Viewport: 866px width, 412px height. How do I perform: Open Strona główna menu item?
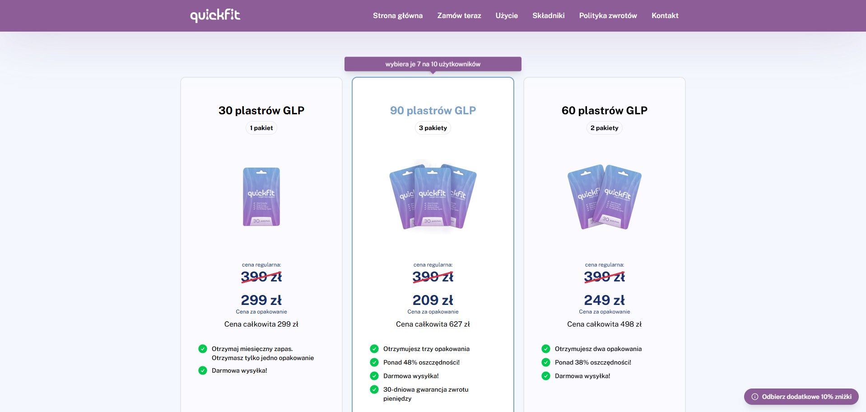tap(398, 15)
